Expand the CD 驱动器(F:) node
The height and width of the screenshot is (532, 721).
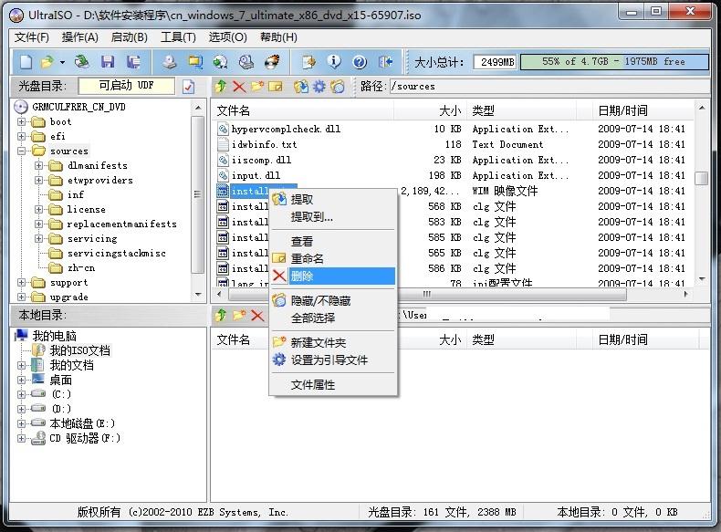[22, 438]
